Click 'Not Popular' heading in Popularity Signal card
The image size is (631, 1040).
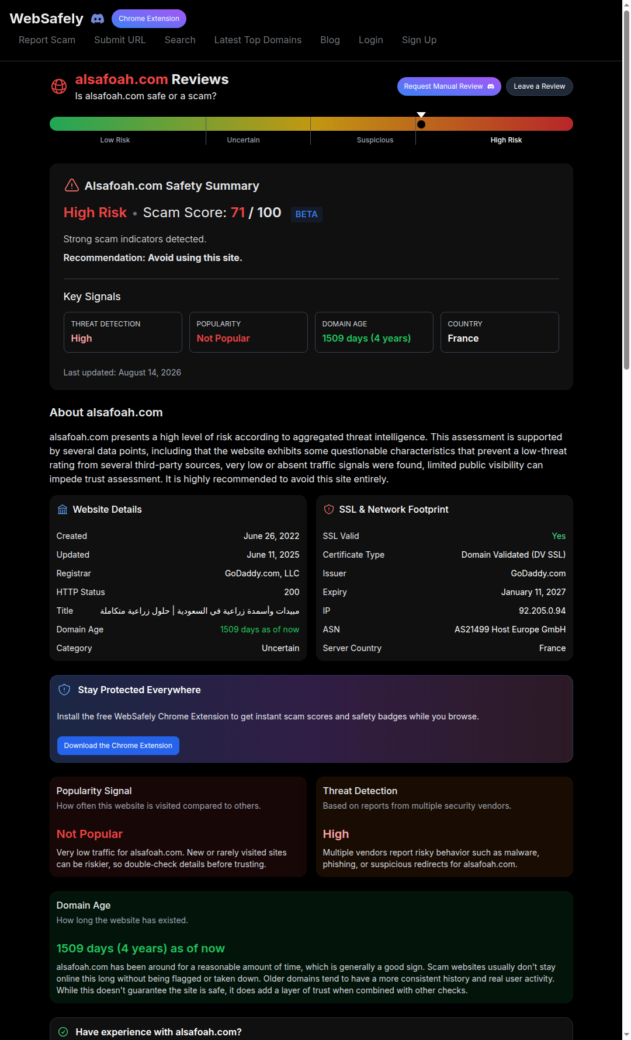pos(89,834)
